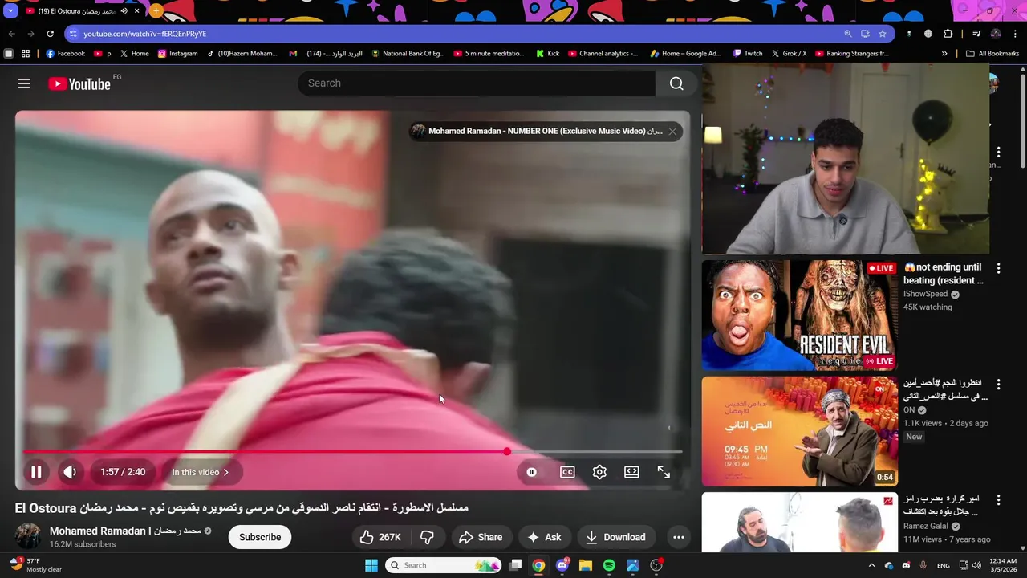Like the video with 267K likes
This screenshot has width=1027, height=578.
(380, 537)
